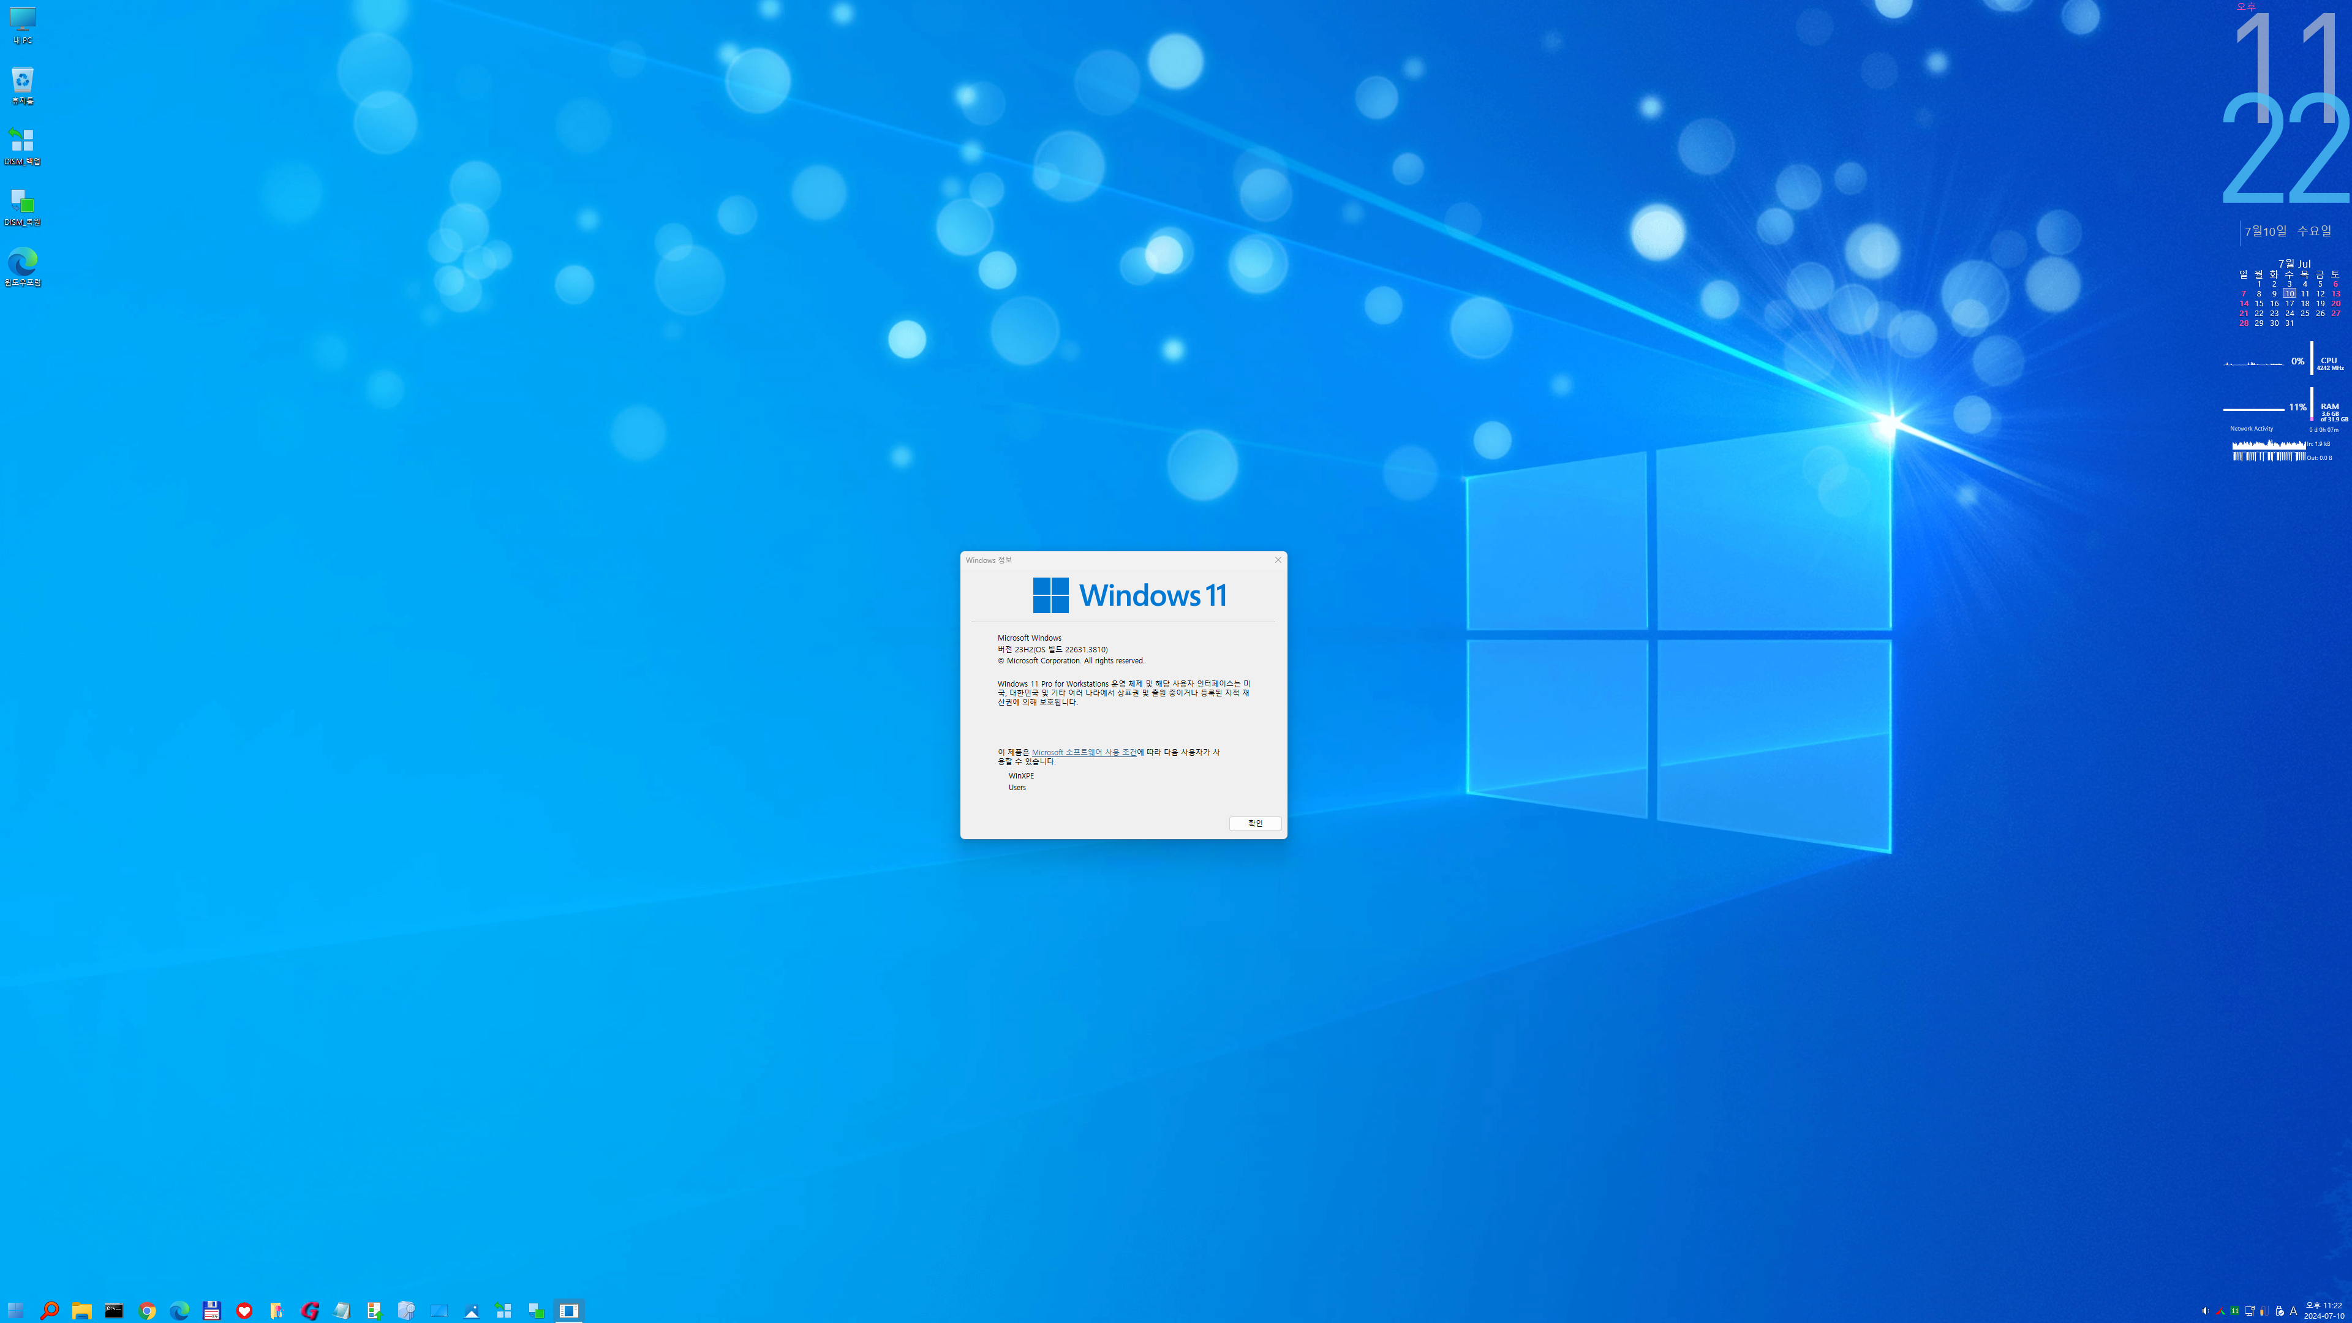
Task: Open File Explorer from the taskbar
Action: (81, 1310)
